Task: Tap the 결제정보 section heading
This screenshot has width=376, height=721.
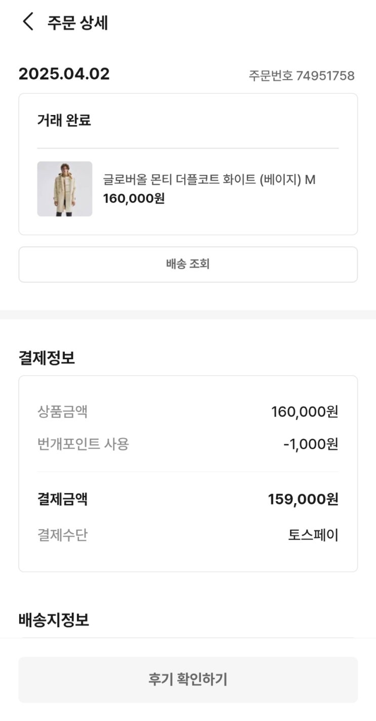Action: click(x=47, y=358)
